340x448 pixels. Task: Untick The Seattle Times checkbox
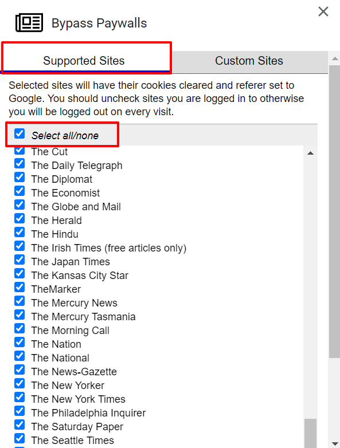click(x=19, y=438)
